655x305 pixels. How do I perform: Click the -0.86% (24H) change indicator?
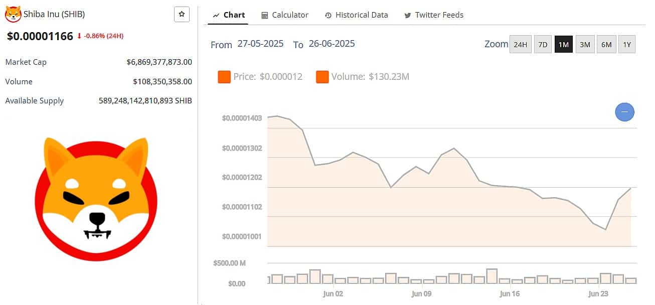tap(100, 36)
